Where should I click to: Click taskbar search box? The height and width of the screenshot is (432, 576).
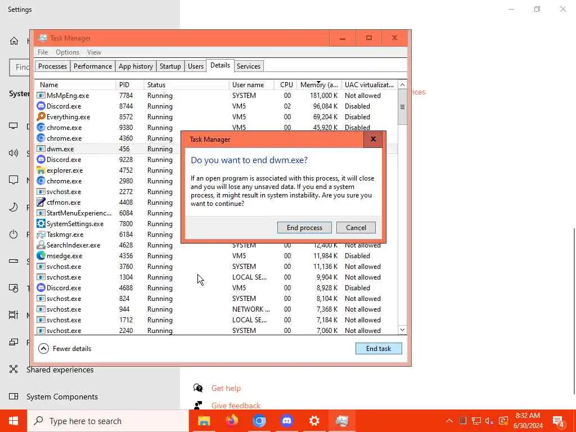coord(109,421)
